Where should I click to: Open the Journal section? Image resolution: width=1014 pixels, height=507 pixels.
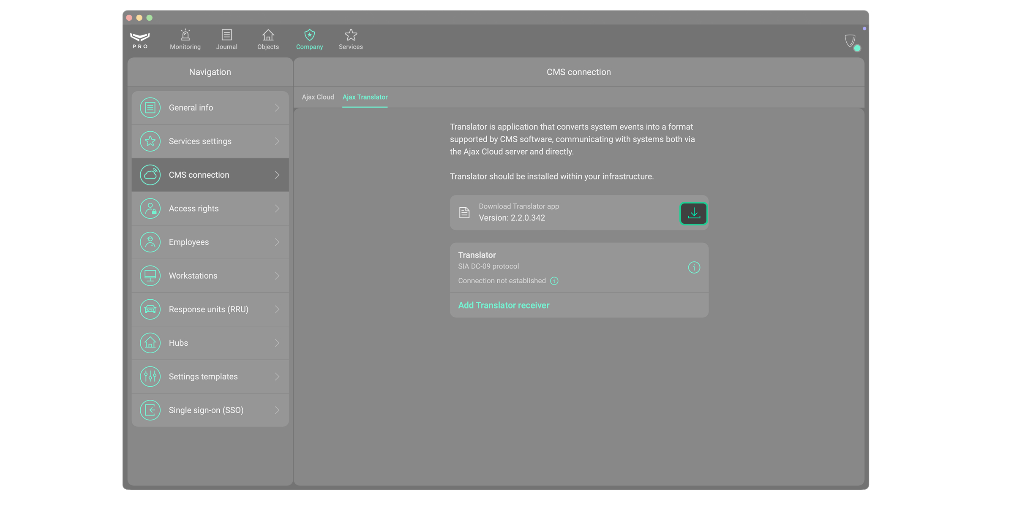coord(227,40)
